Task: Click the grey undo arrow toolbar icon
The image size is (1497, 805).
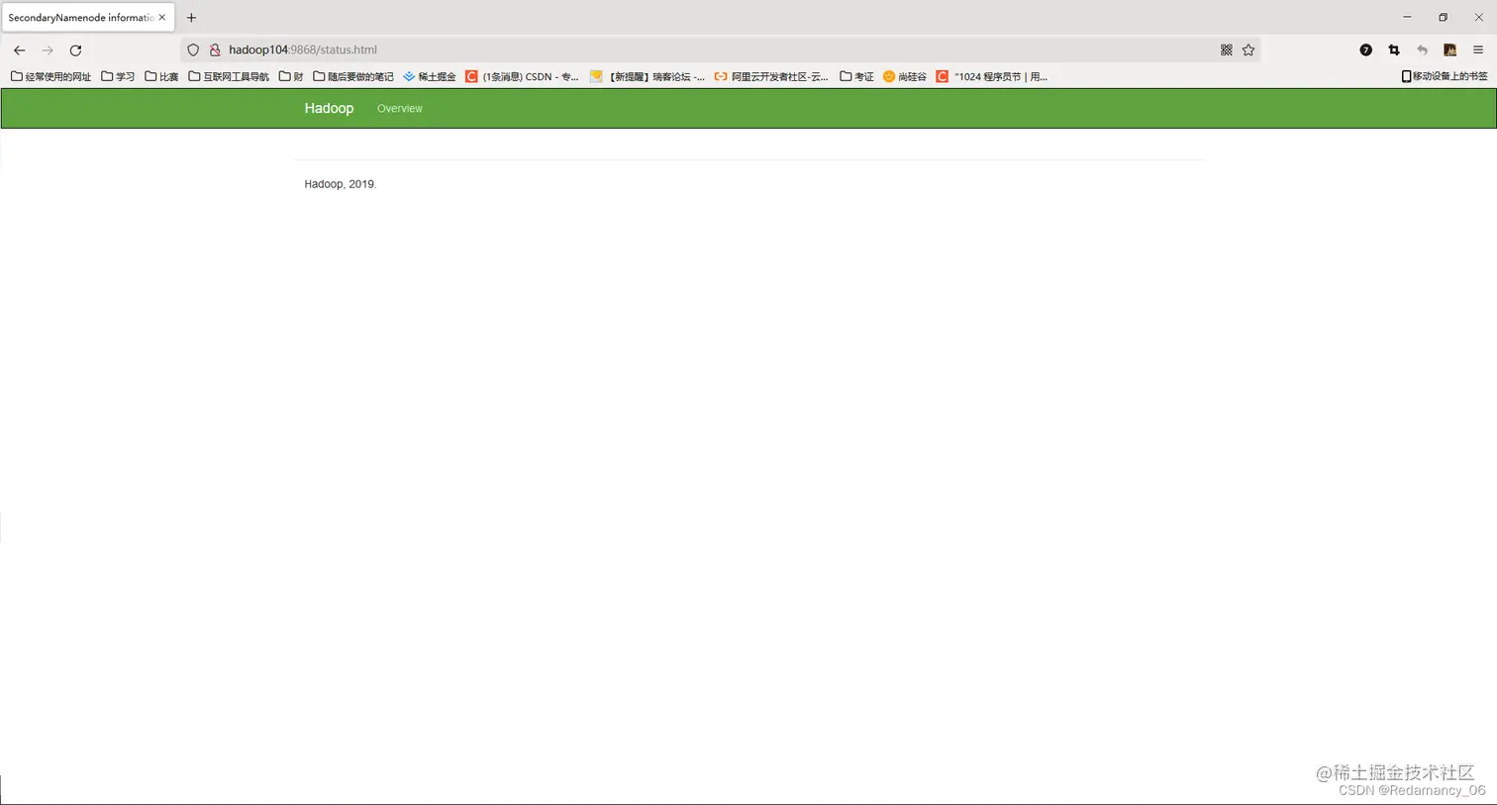Action: tap(1422, 50)
